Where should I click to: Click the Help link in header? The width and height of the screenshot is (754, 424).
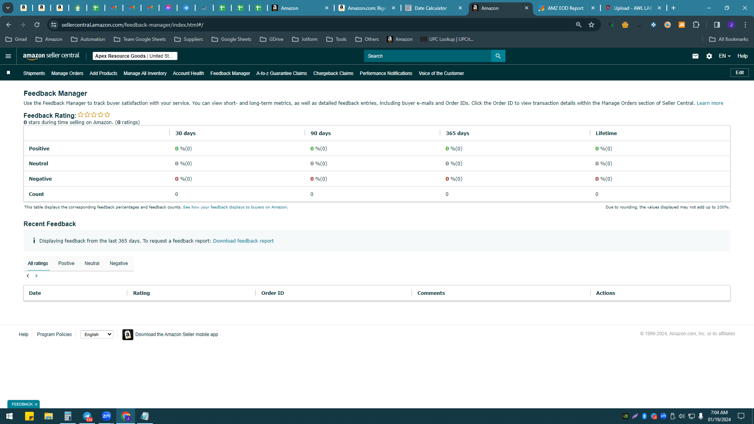742,56
